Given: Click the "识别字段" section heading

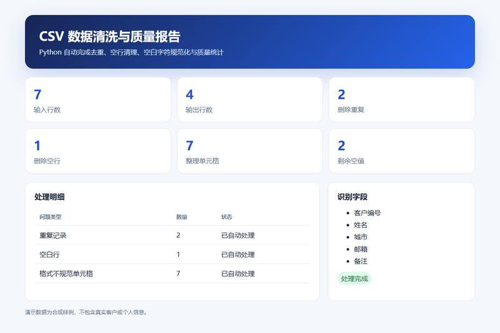Looking at the screenshot, I should point(352,197).
